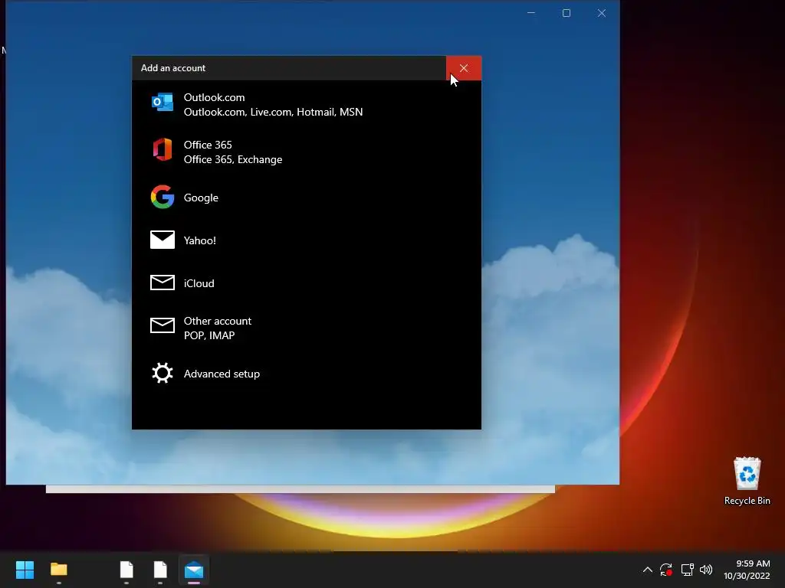Screen dimensions: 785x588
Task: Show hidden system tray icons
Action: [x=647, y=570]
